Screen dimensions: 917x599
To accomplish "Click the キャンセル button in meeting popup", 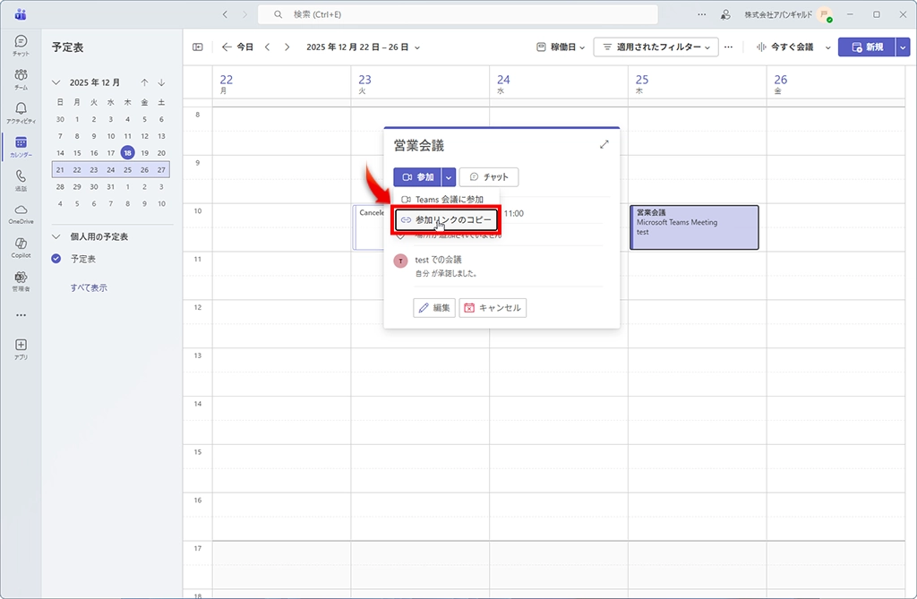I will click(x=493, y=308).
